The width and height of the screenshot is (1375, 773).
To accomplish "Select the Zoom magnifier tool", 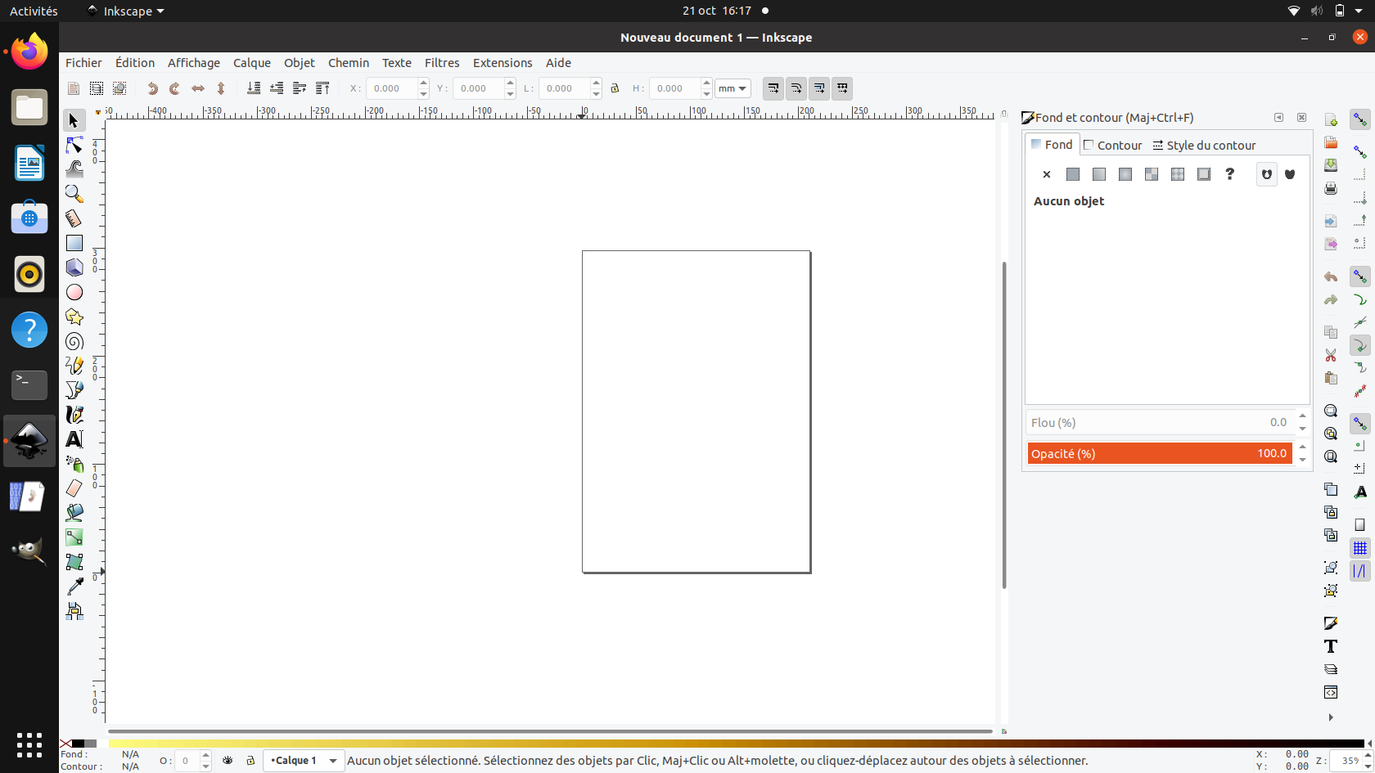I will pyautogui.click(x=74, y=194).
